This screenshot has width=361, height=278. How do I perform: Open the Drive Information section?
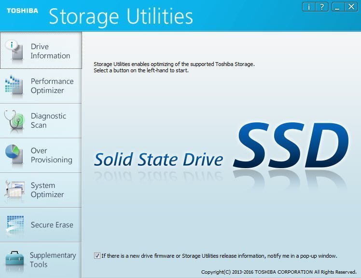click(x=41, y=51)
